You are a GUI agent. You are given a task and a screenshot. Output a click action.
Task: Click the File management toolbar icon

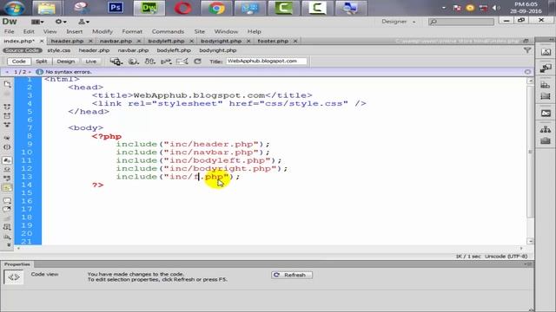click(x=149, y=62)
